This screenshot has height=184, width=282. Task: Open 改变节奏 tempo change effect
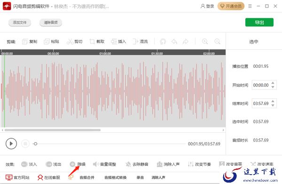[x=199, y=164]
